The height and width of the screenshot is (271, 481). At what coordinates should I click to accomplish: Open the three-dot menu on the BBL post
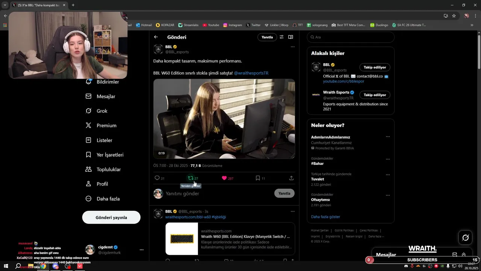pos(292,47)
